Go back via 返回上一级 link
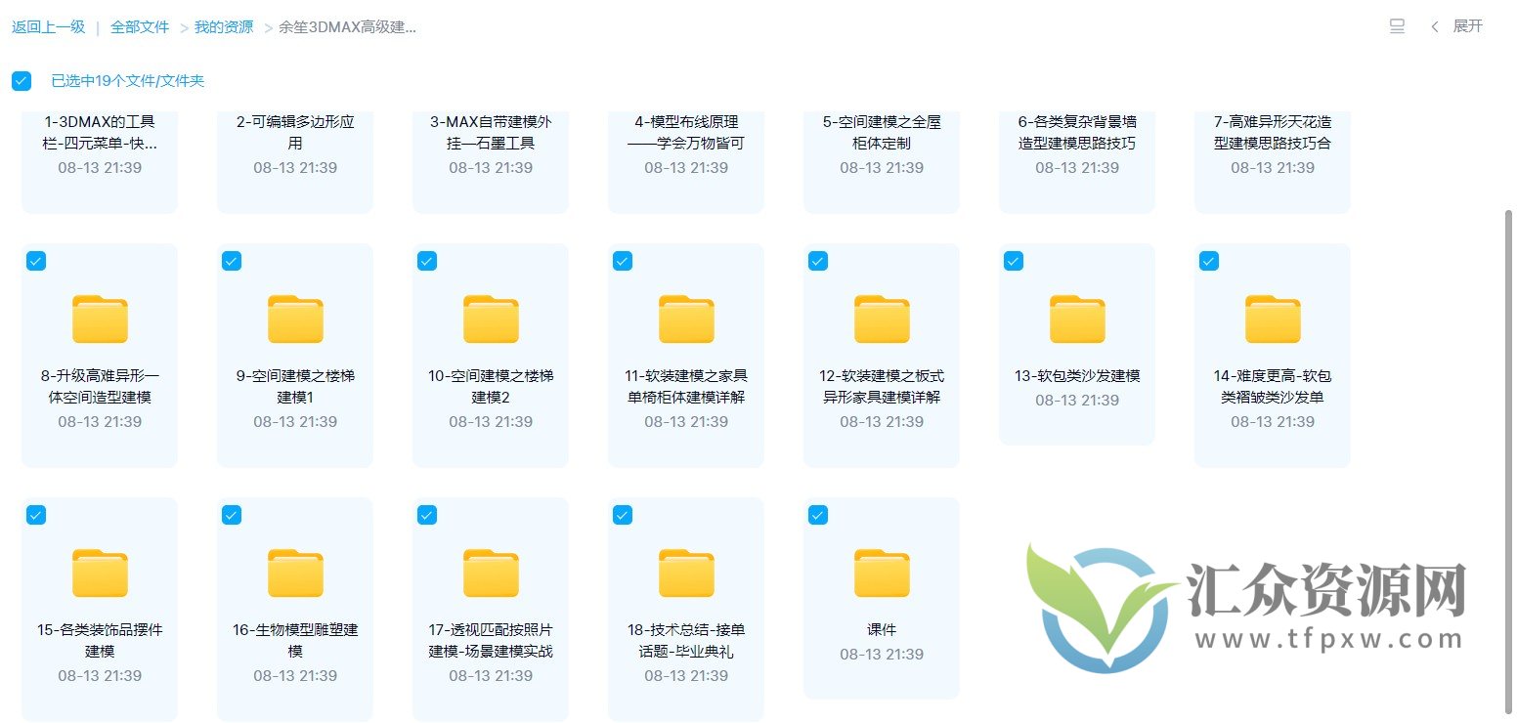 click(49, 27)
